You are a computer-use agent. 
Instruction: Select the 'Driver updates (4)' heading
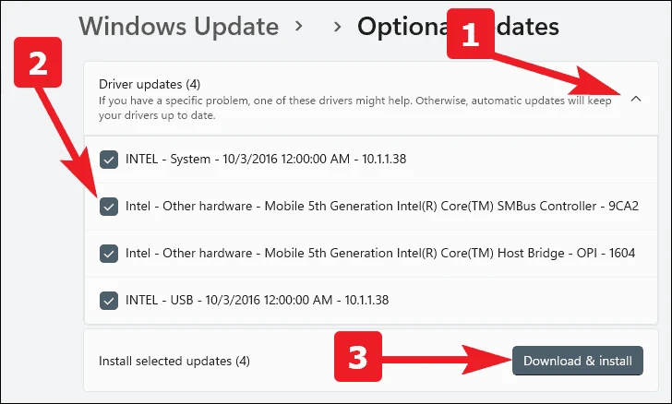[150, 84]
